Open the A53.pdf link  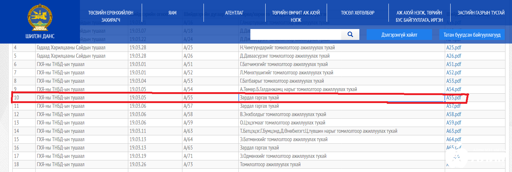click(453, 81)
